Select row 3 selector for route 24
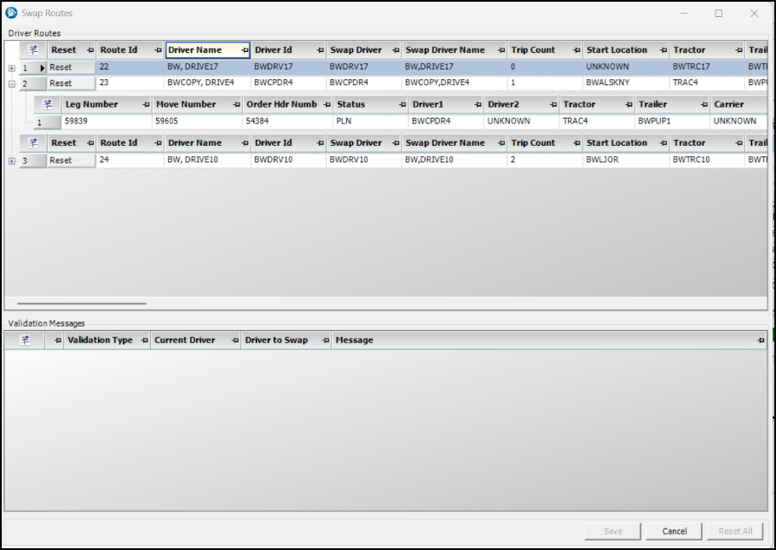The height and width of the screenshot is (550, 776). coord(32,161)
